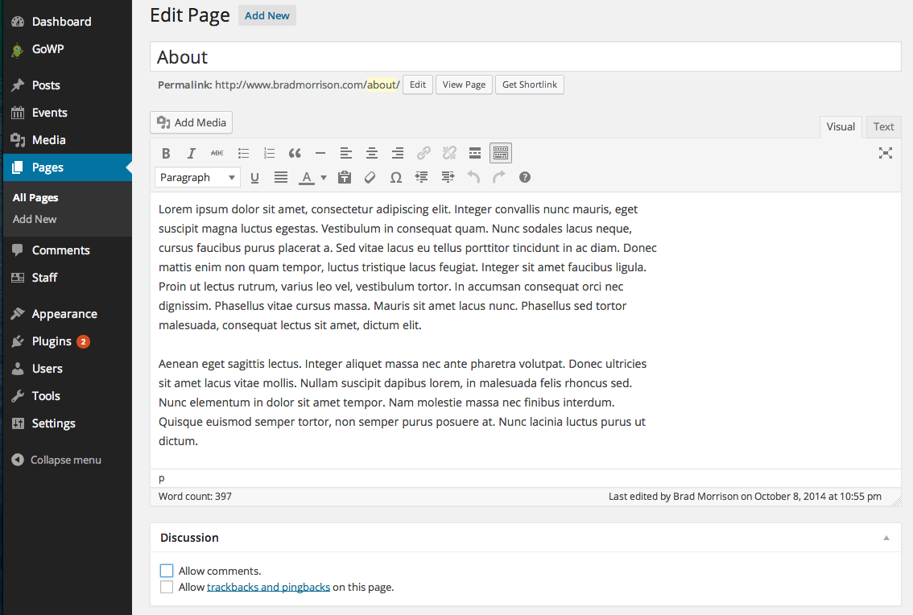Toggle the toolbar kitchen sink button
Viewport: 913px width, 615px height.
(x=501, y=153)
